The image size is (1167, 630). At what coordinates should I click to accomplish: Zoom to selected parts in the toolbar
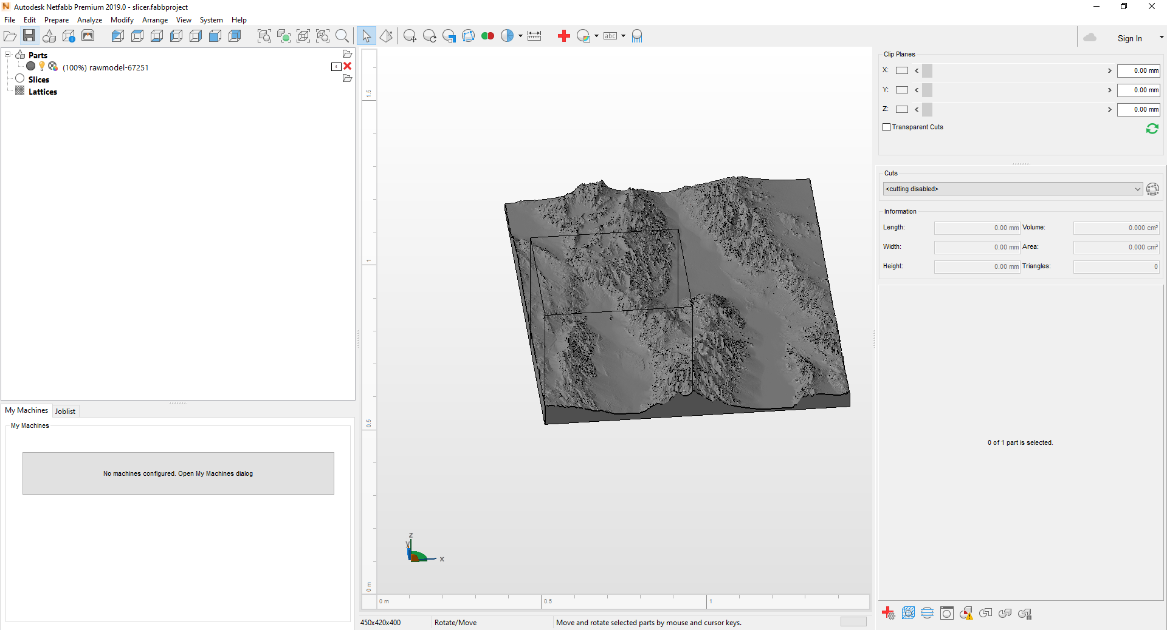click(x=284, y=36)
